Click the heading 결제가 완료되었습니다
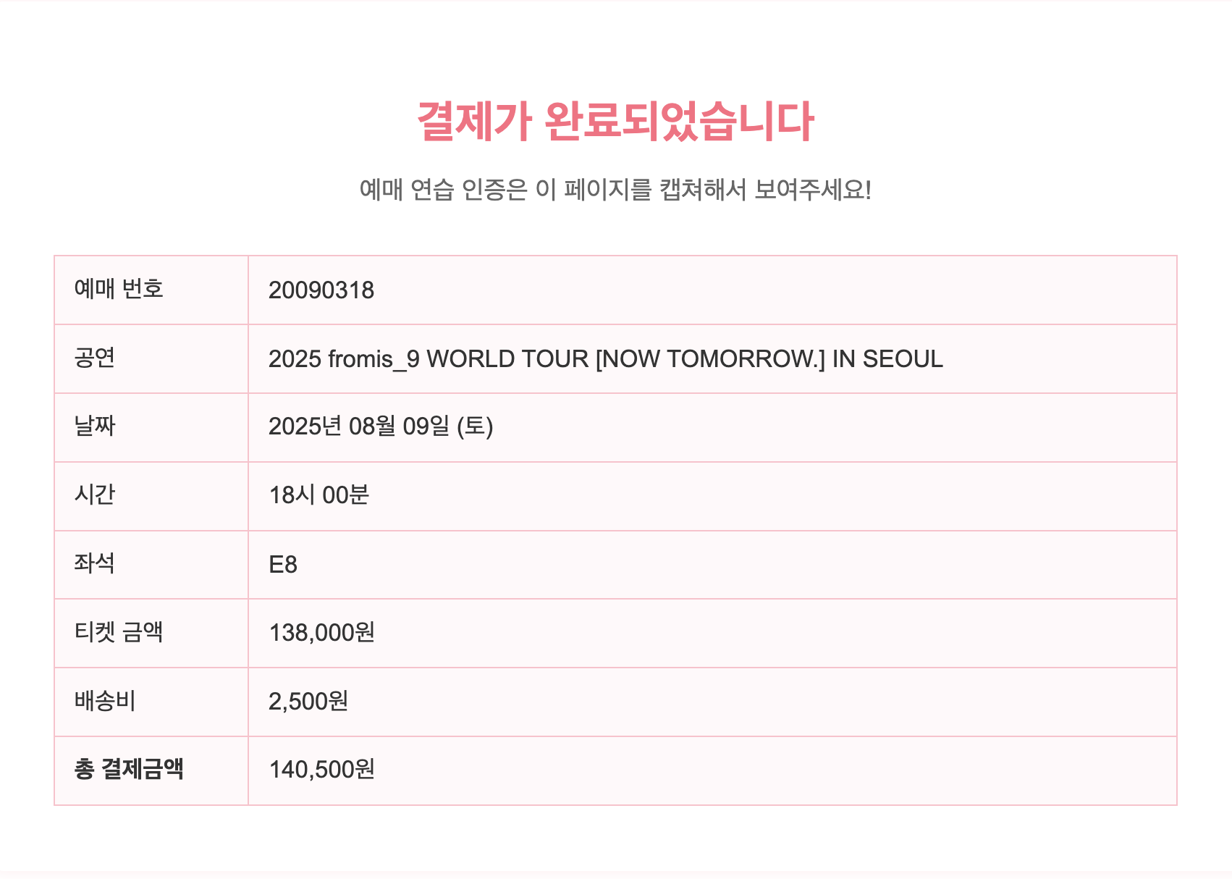 616,121
